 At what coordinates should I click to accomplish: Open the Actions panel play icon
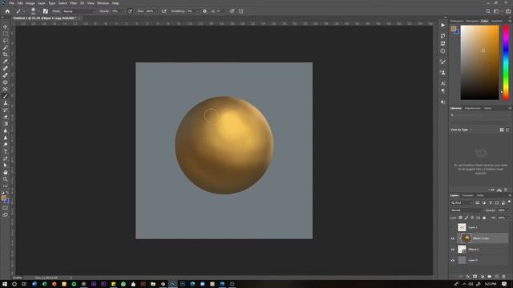pyautogui.click(x=442, y=25)
